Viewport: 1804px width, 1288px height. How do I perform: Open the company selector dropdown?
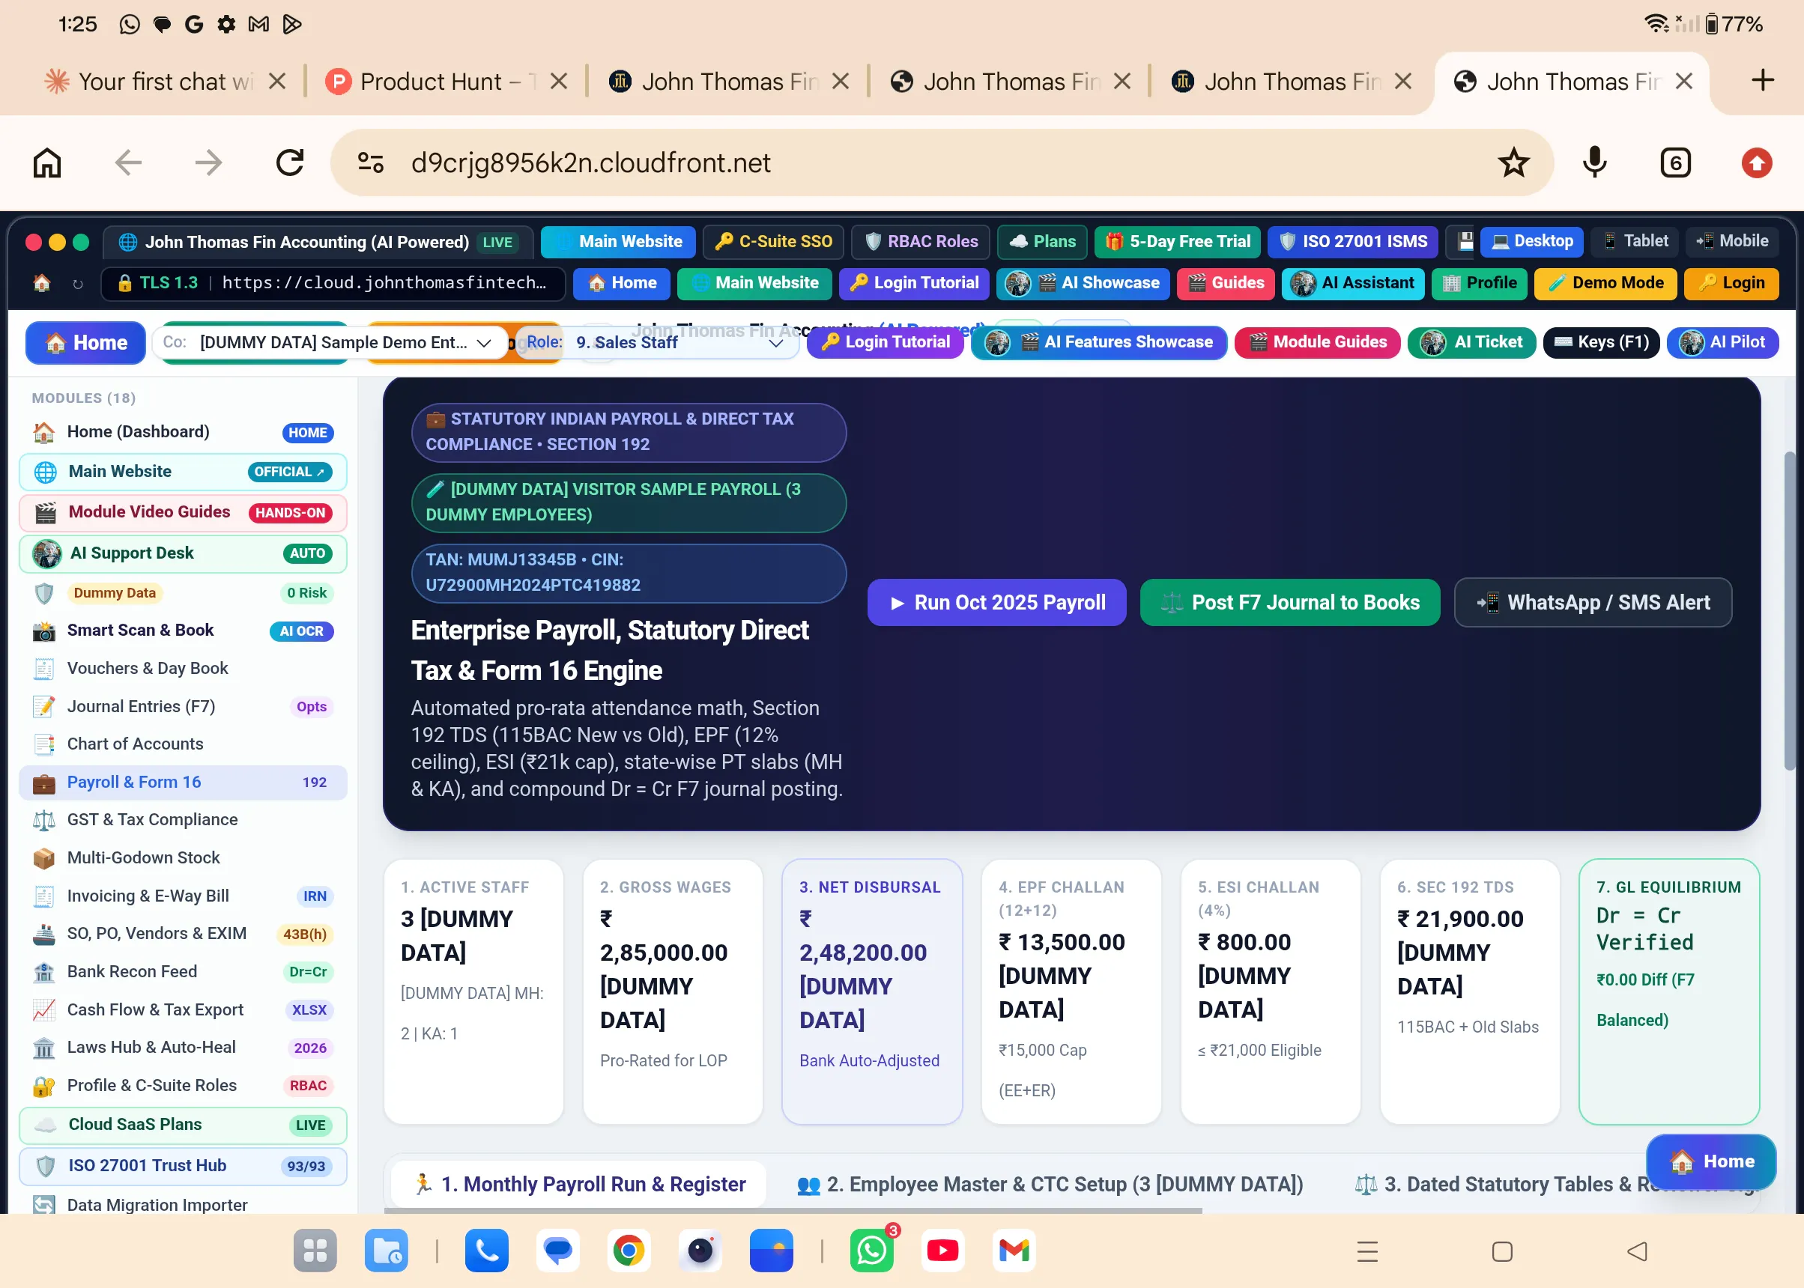tap(329, 343)
